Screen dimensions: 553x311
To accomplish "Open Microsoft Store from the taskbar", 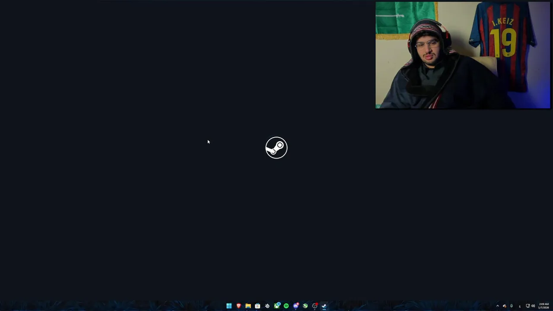I will coord(257,306).
